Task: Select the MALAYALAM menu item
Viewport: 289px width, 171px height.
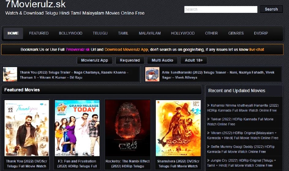Action: 150,33
